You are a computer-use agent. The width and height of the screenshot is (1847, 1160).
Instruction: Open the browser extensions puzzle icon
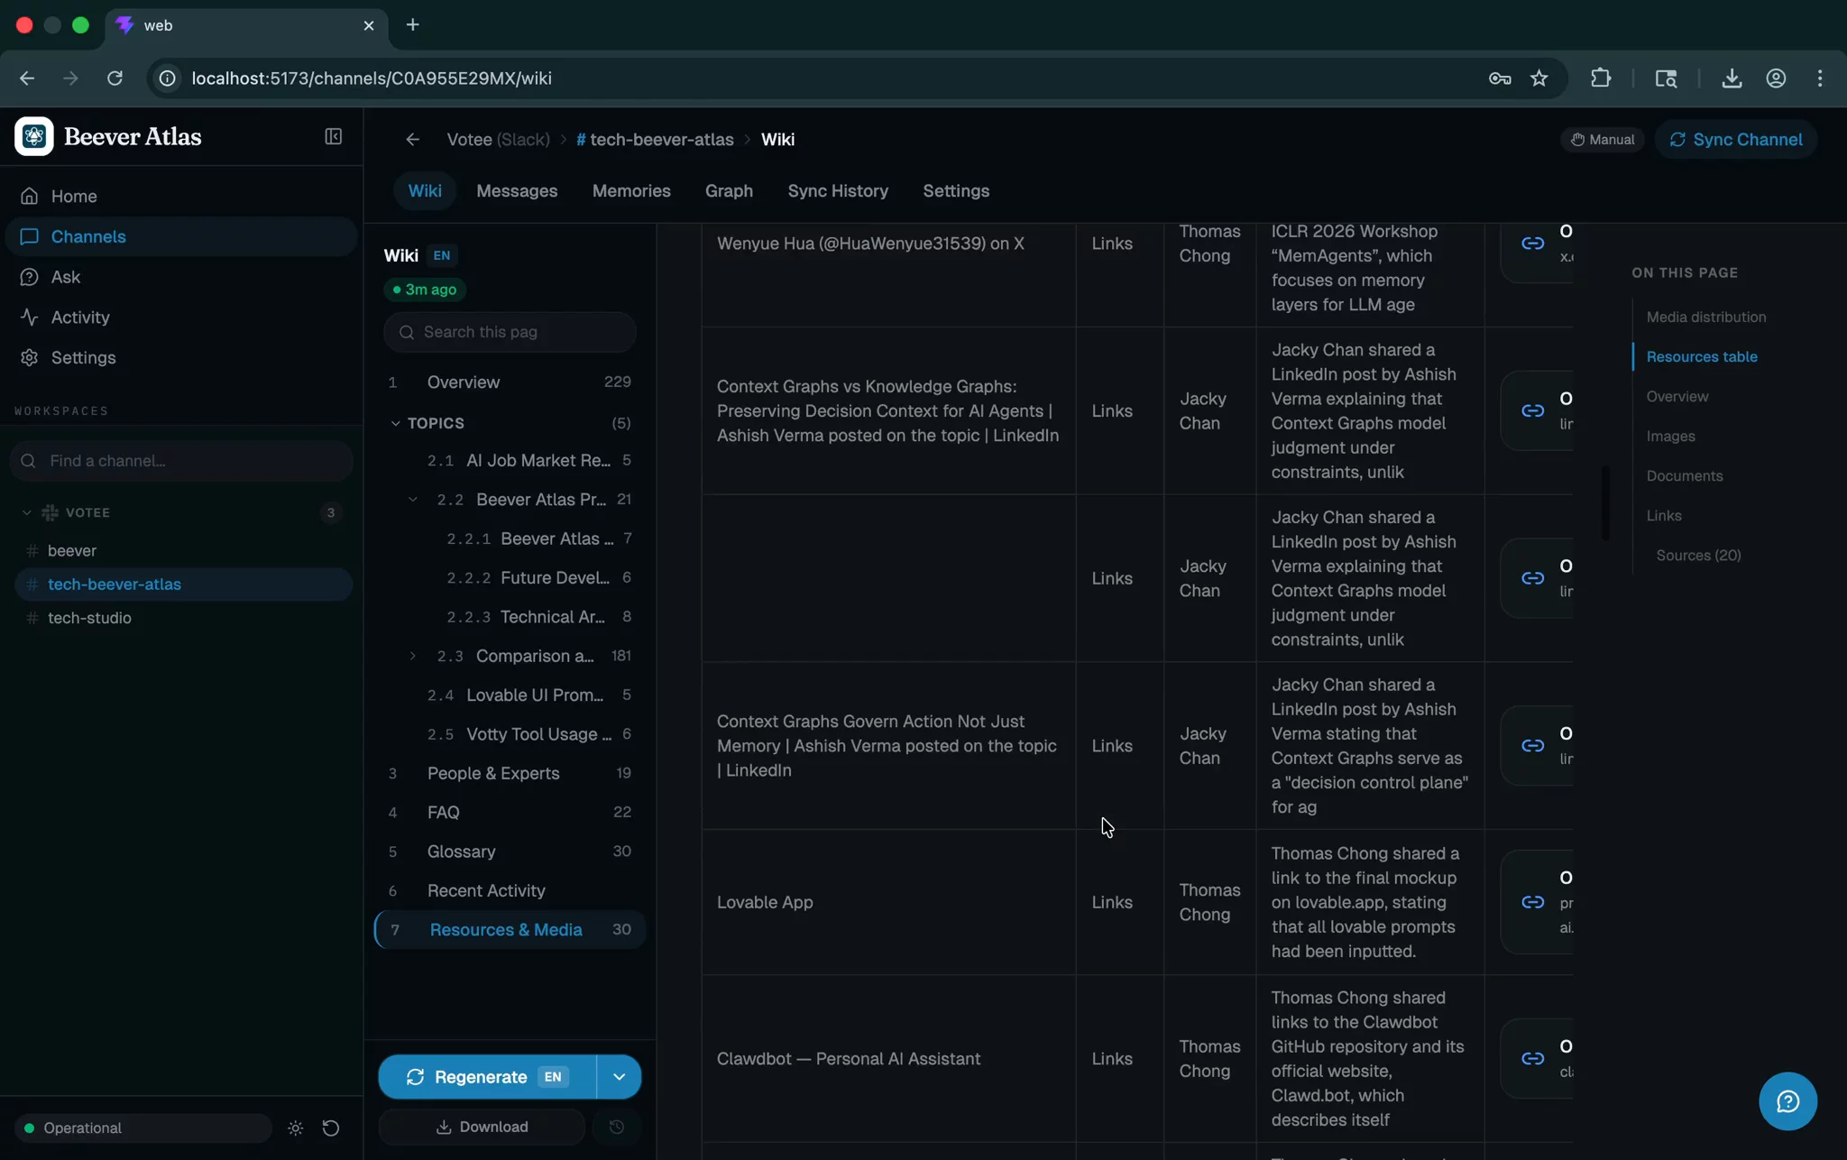point(1601,78)
